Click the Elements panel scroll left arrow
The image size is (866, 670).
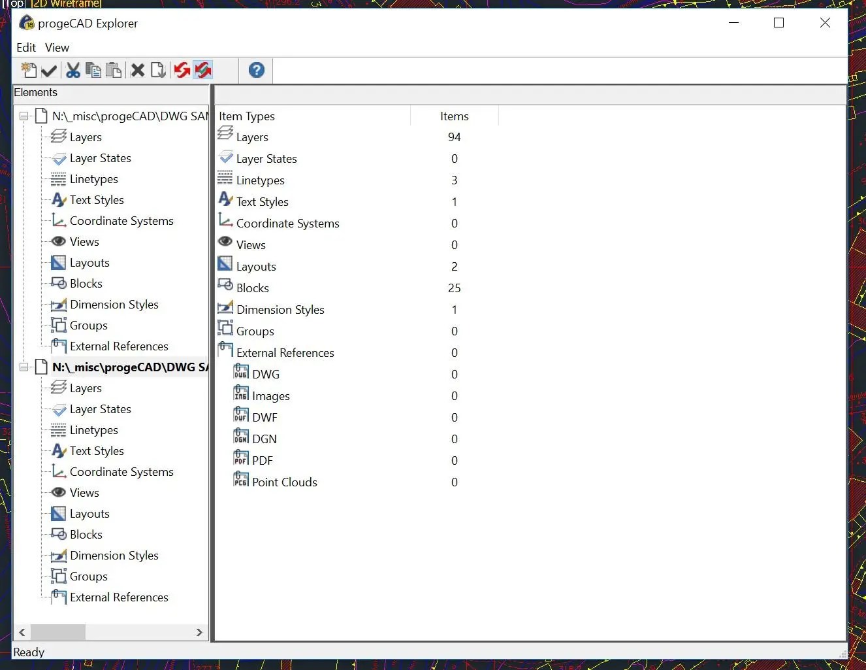(x=22, y=632)
